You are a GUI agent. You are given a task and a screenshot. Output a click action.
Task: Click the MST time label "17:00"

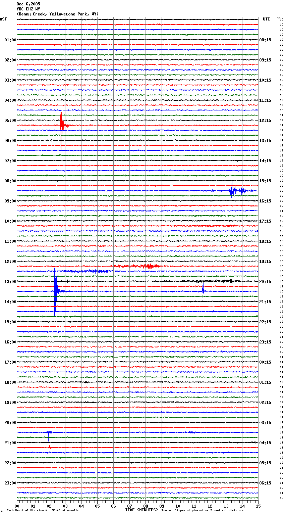pyautogui.click(x=10, y=362)
